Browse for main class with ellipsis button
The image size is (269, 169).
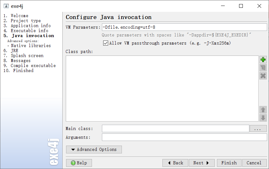tap(258, 128)
